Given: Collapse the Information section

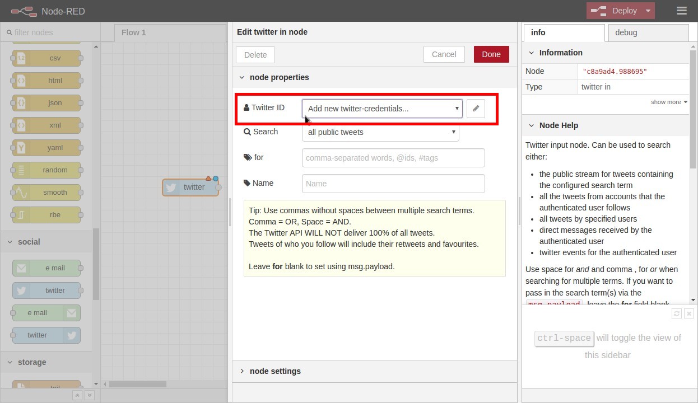Looking at the screenshot, I should click(x=606, y=53).
